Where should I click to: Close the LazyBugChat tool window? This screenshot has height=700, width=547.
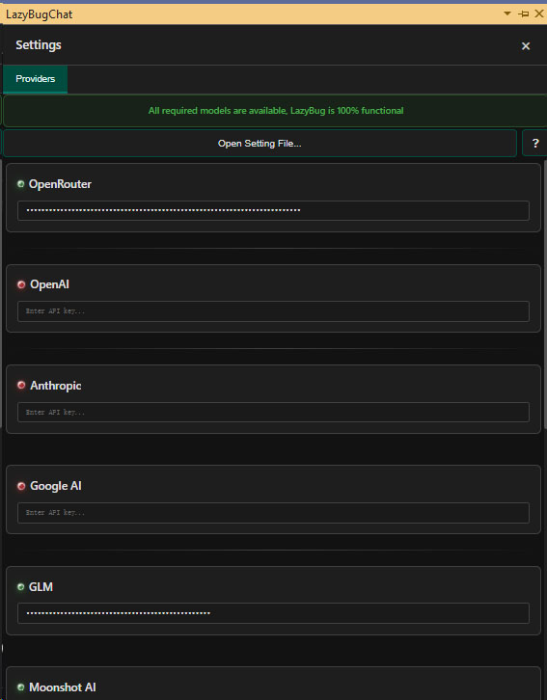coord(539,13)
